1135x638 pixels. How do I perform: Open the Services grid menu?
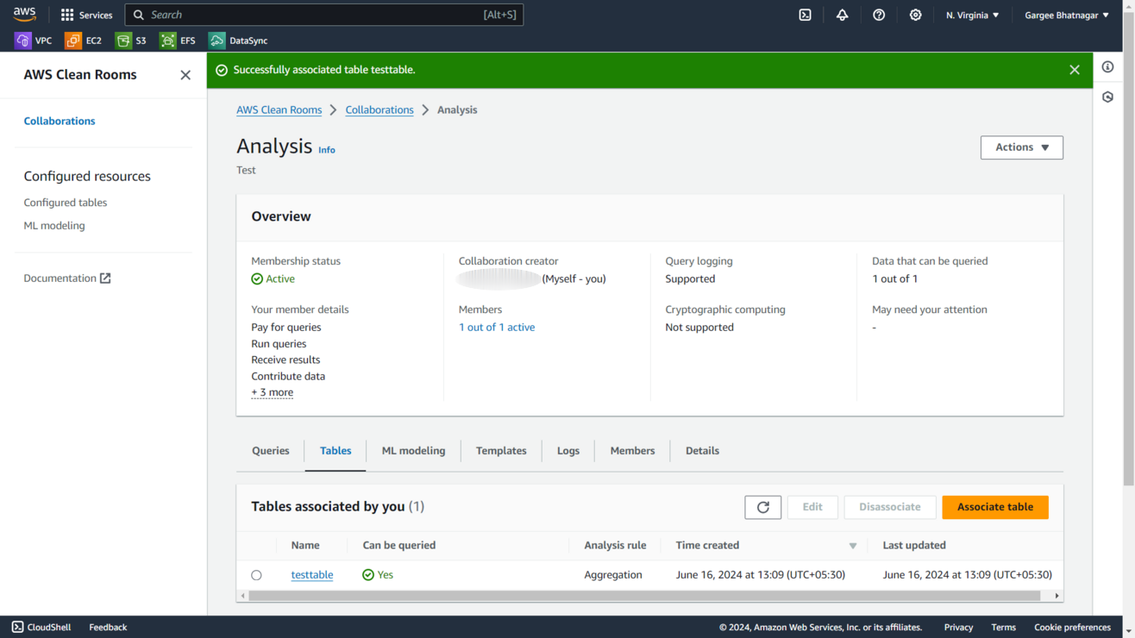86,15
